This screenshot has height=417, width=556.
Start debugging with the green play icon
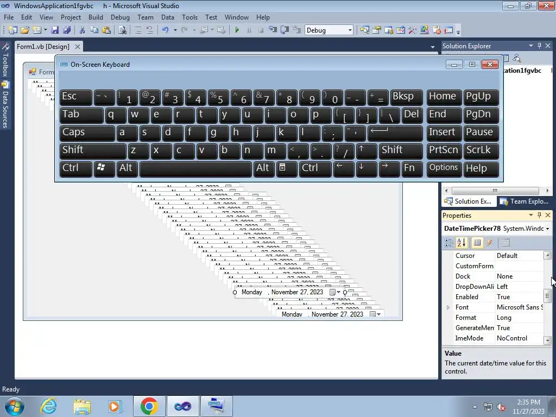click(x=237, y=30)
